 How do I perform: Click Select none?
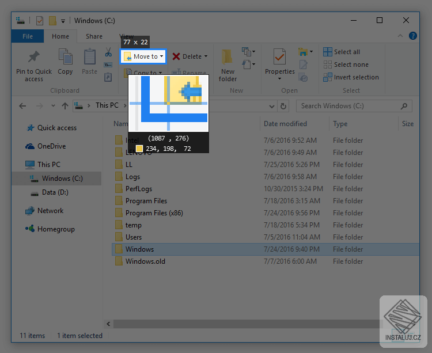coord(351,64)
